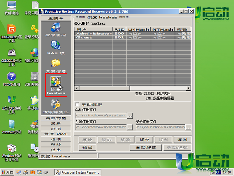234x176 pixels.
Task: Click the 系统注册文件 path field
Action: tap(101, 127)
